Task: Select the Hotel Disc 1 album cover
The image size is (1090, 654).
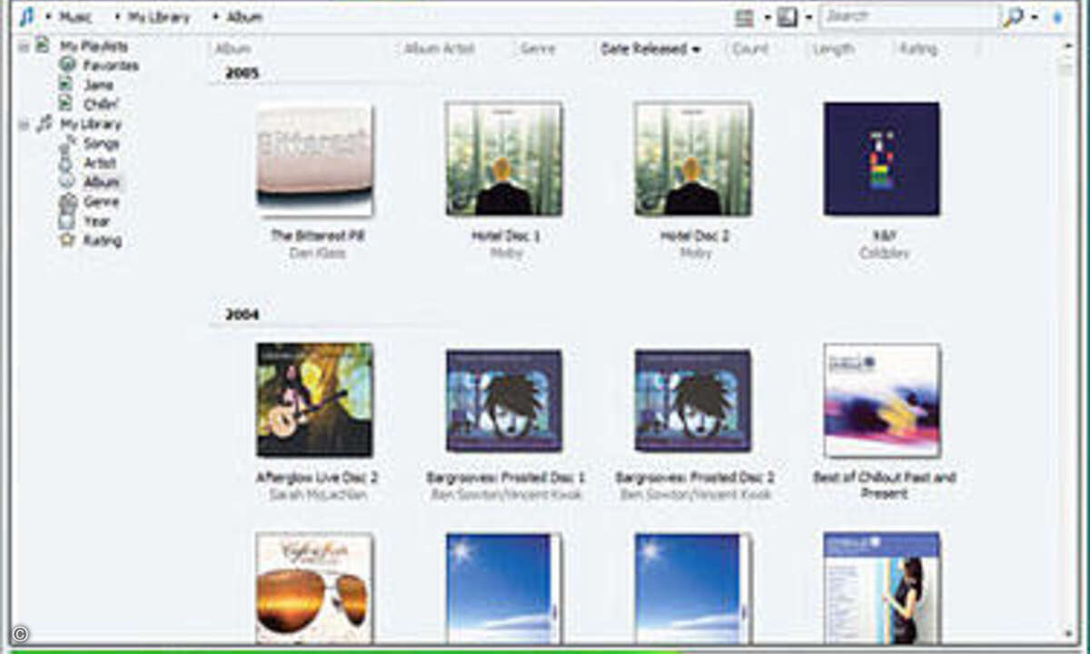Action: tap(504, 159)
